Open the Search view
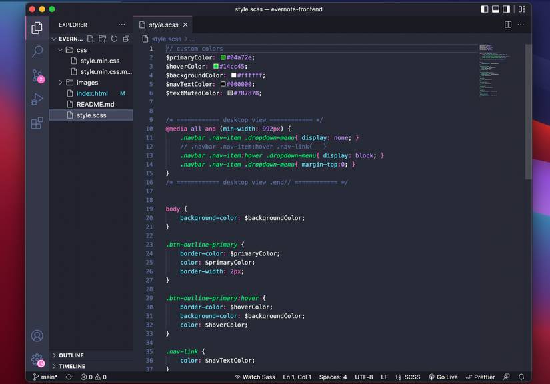The height and width of the screenshot is (384, 550). point(37,51)
